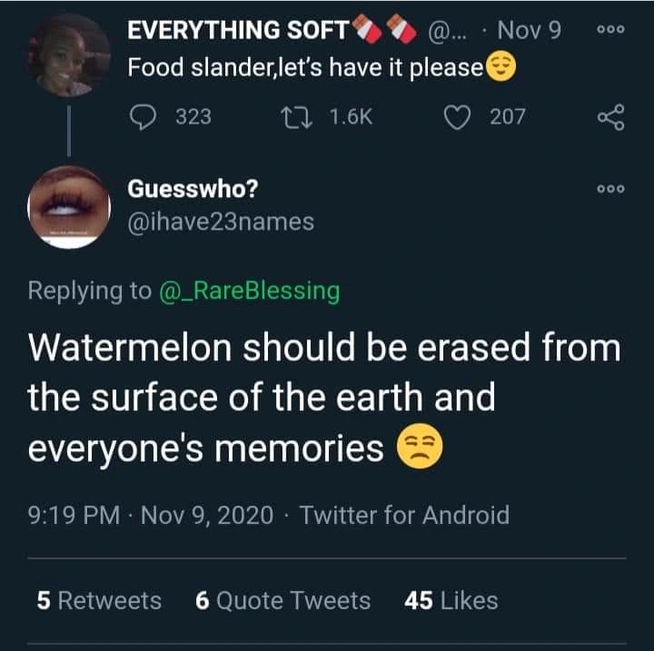Viewport: 654px width, 651px height.
Task: Click the EVERYTHING SOFT display name
Action: click(237, 30)
